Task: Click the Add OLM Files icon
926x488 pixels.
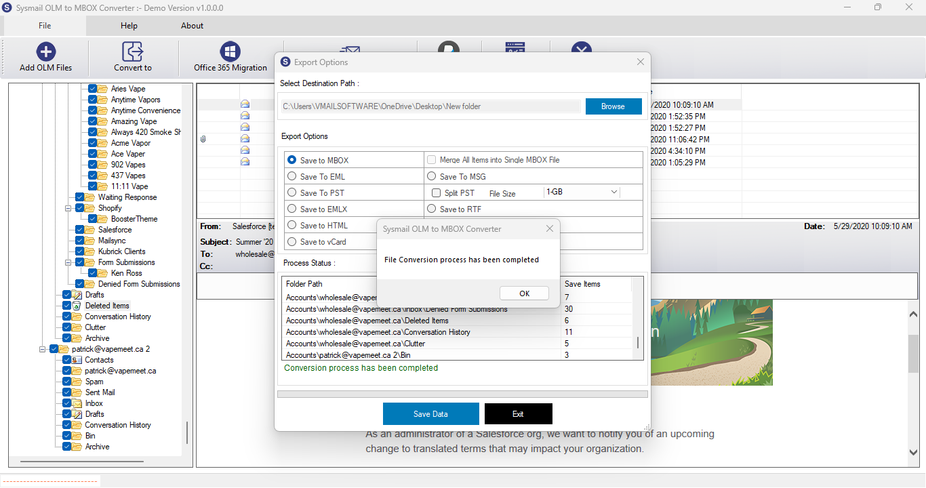Action: (x=45, y=52)
